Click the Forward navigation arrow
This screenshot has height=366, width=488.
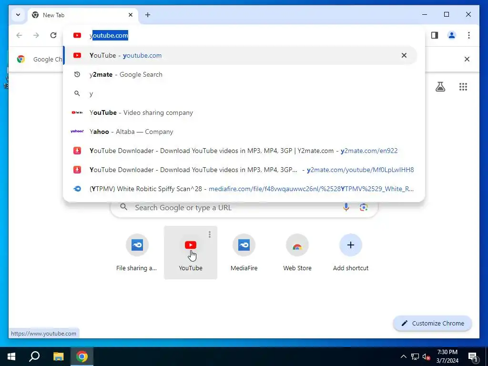pos(36,35)
